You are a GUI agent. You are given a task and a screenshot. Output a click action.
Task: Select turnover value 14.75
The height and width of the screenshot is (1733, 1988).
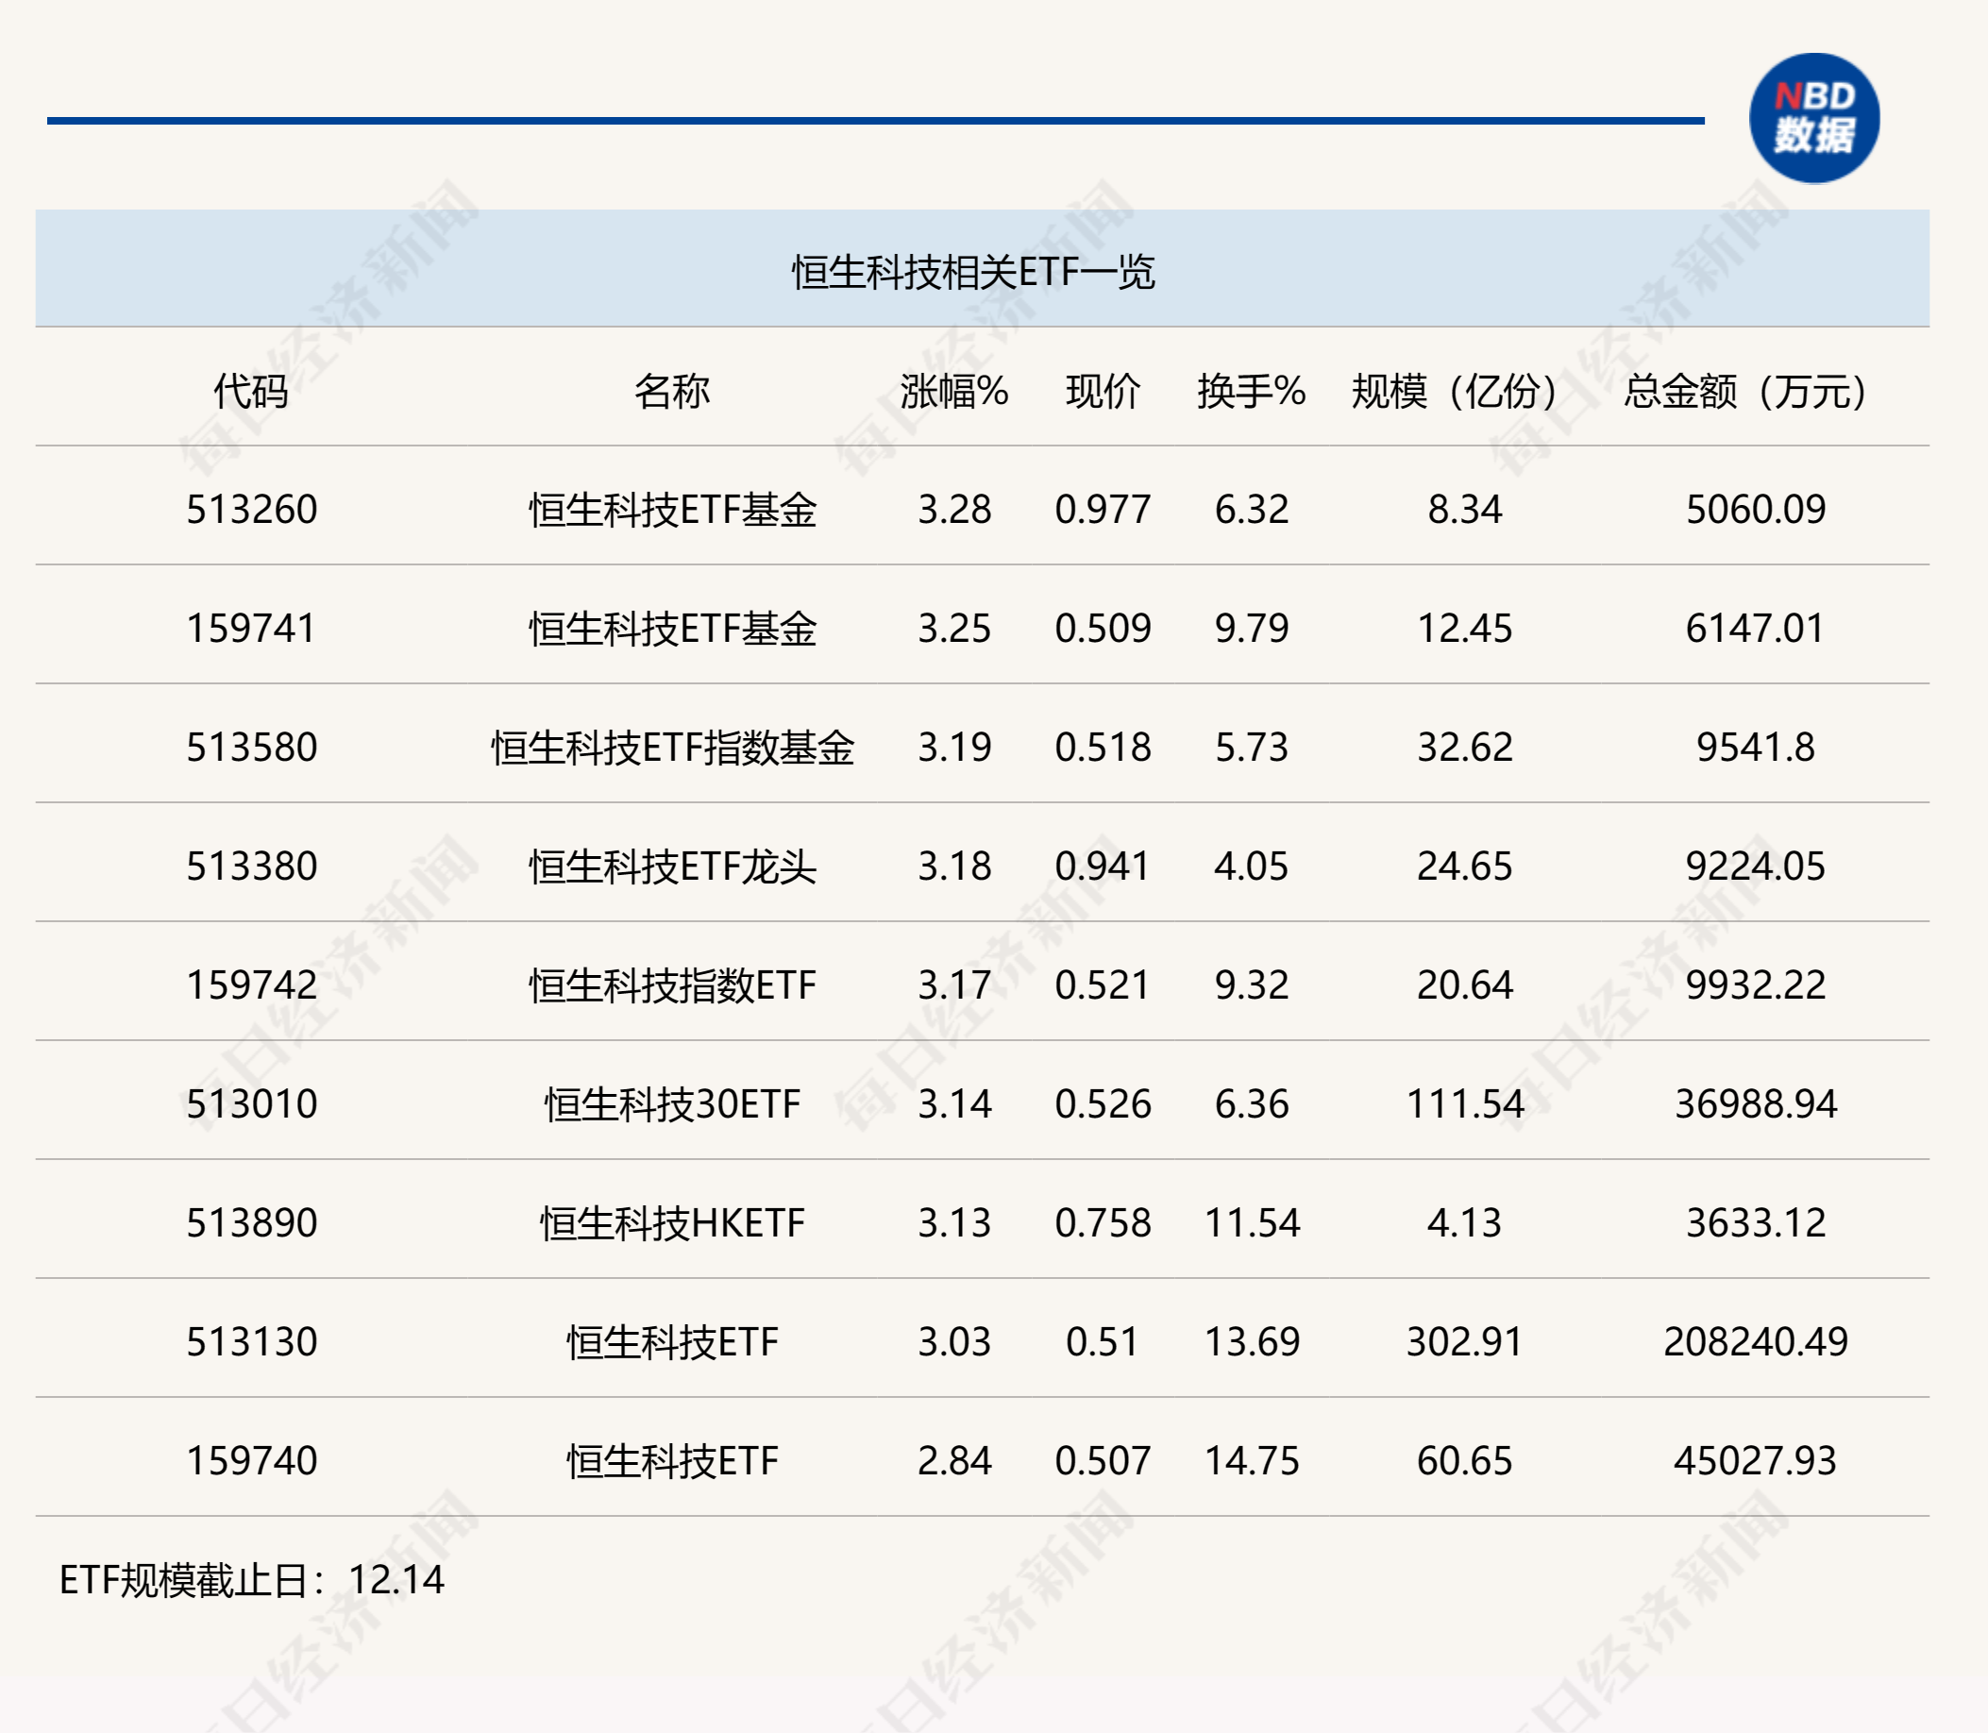click(x=1251, y=1461)
